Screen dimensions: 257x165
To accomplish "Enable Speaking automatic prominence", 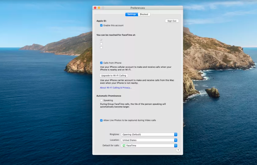I will pos(101,100).
